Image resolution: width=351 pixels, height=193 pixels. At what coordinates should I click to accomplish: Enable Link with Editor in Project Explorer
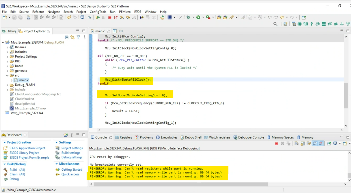pos(72,37)
